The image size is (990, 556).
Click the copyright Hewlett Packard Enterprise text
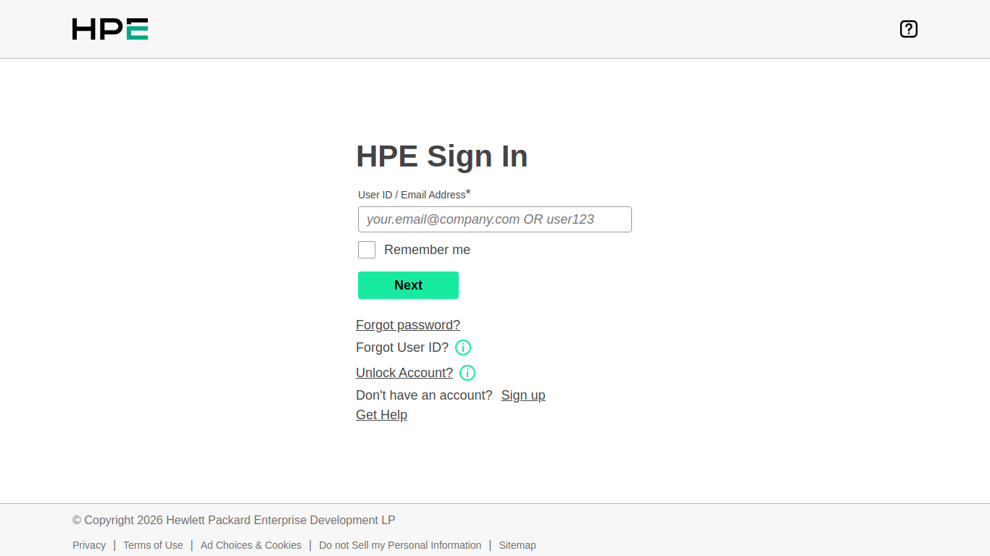point(234,520)
